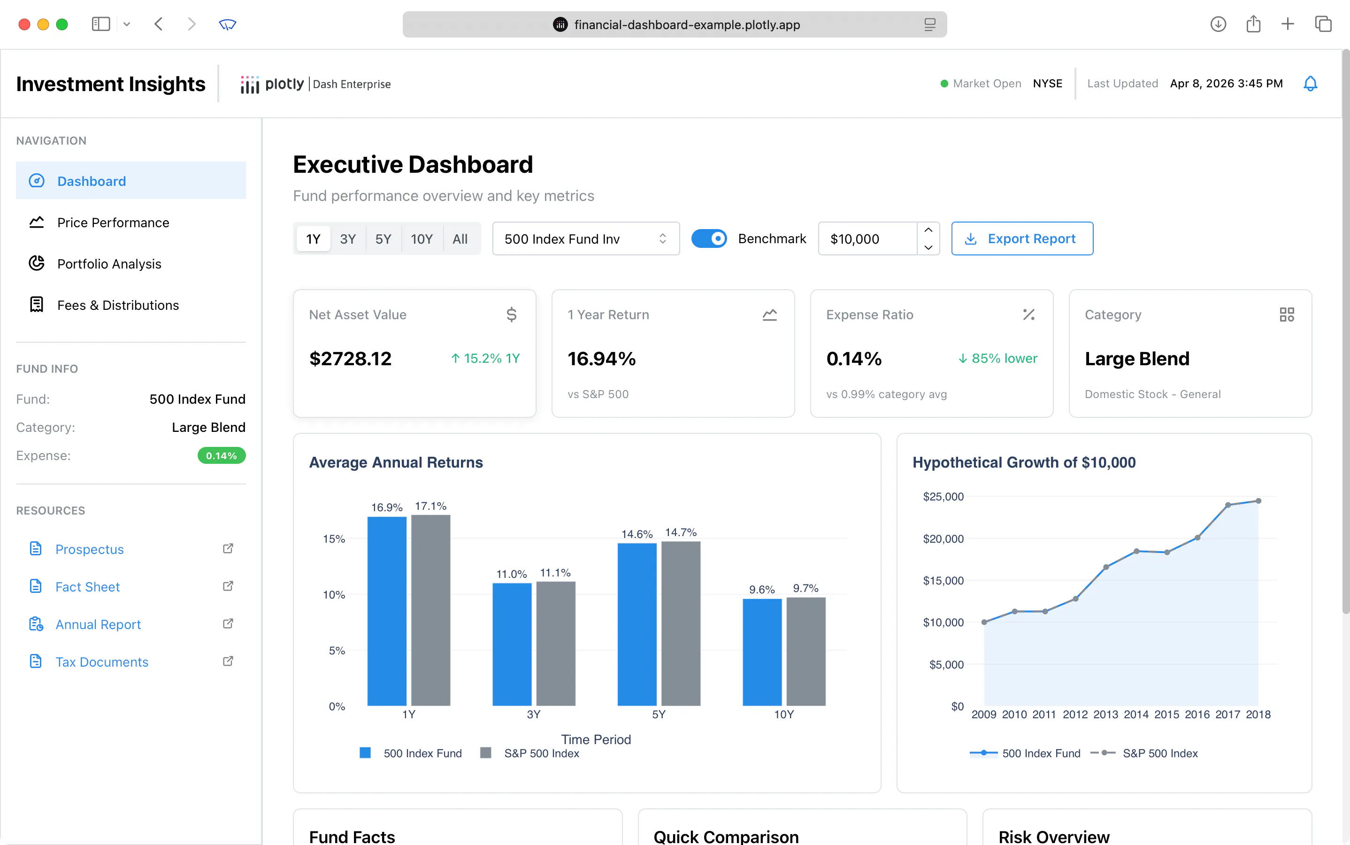Screen dimensions: 1350x845
Task: Select the 3Y time range tab
Action: click(347, 238)
